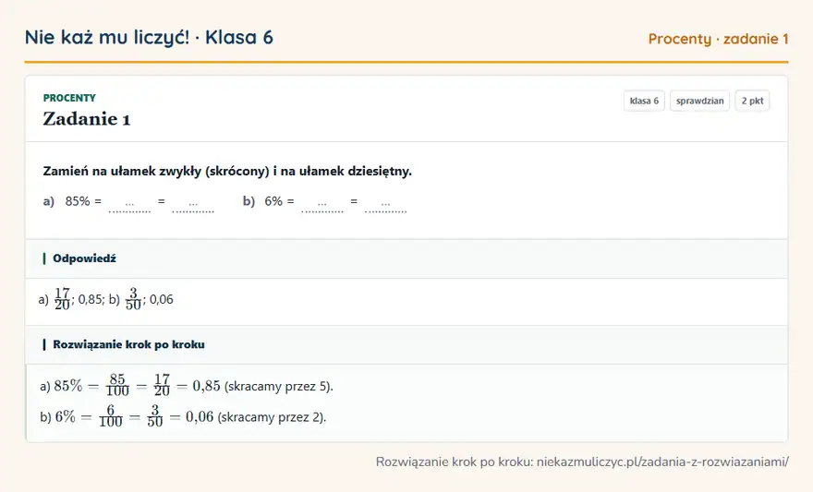Screen dimensions: 813x492
Task: Click the 'klasa 6' tag
Action: 644,101
